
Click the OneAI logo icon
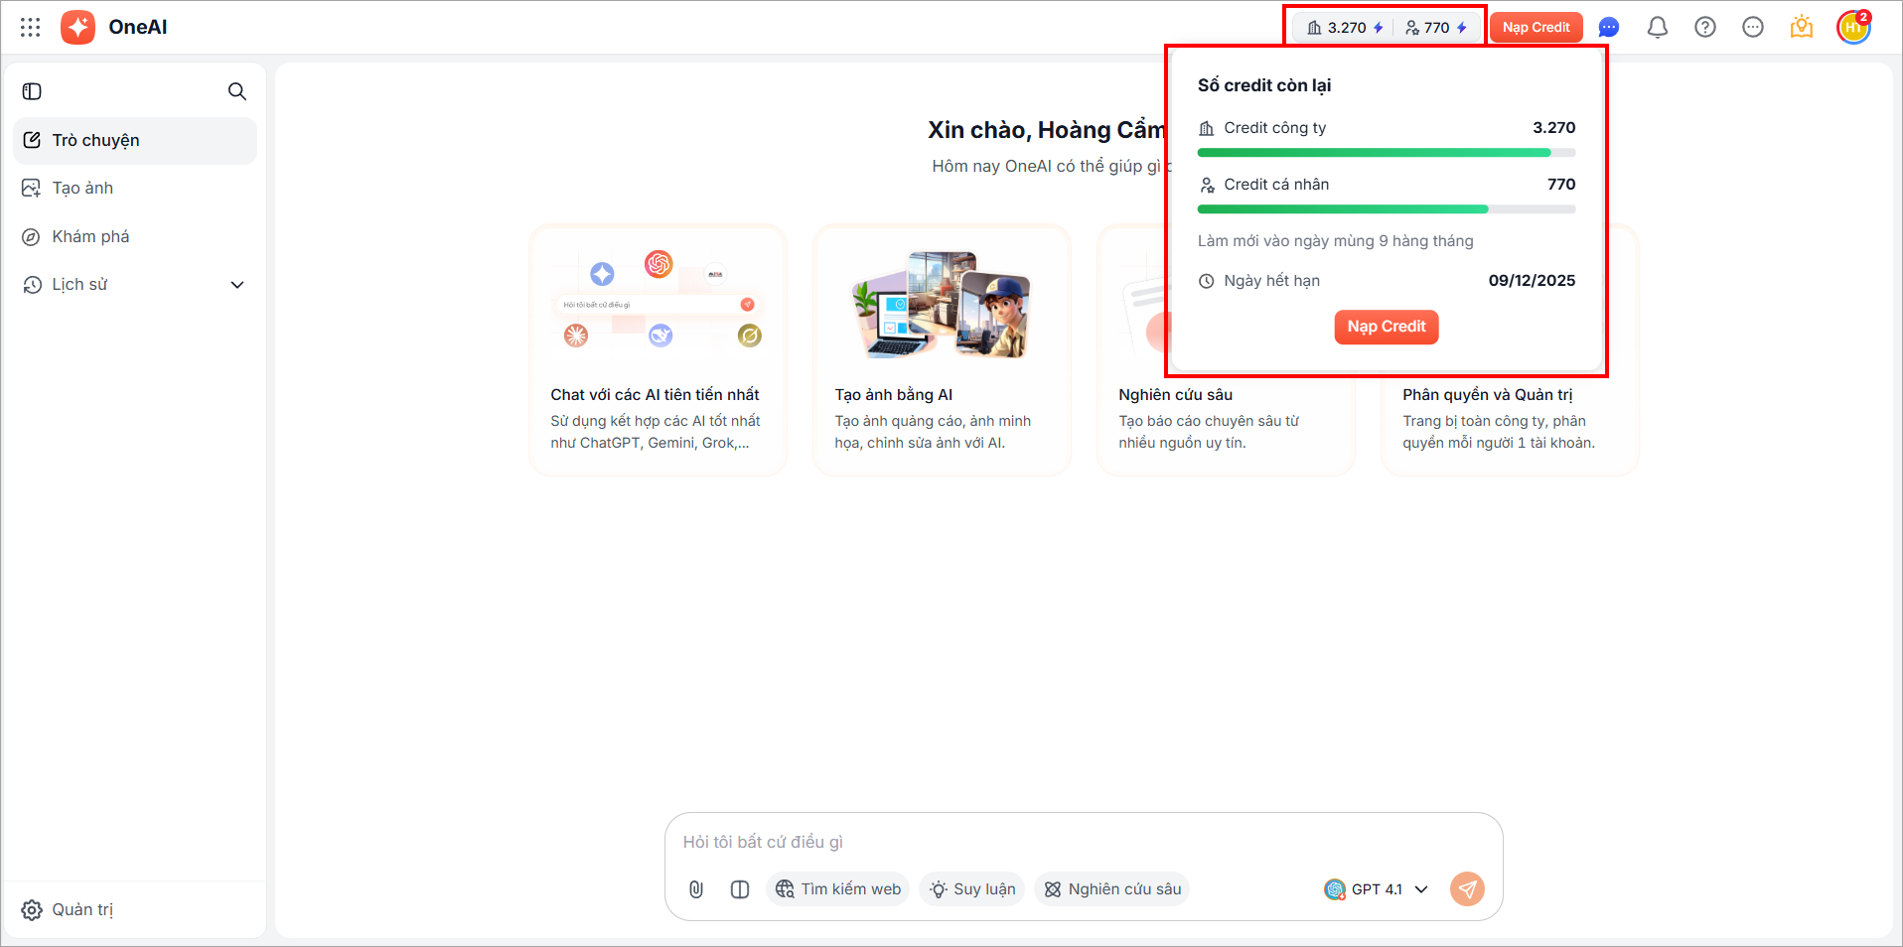coord(78,28)
